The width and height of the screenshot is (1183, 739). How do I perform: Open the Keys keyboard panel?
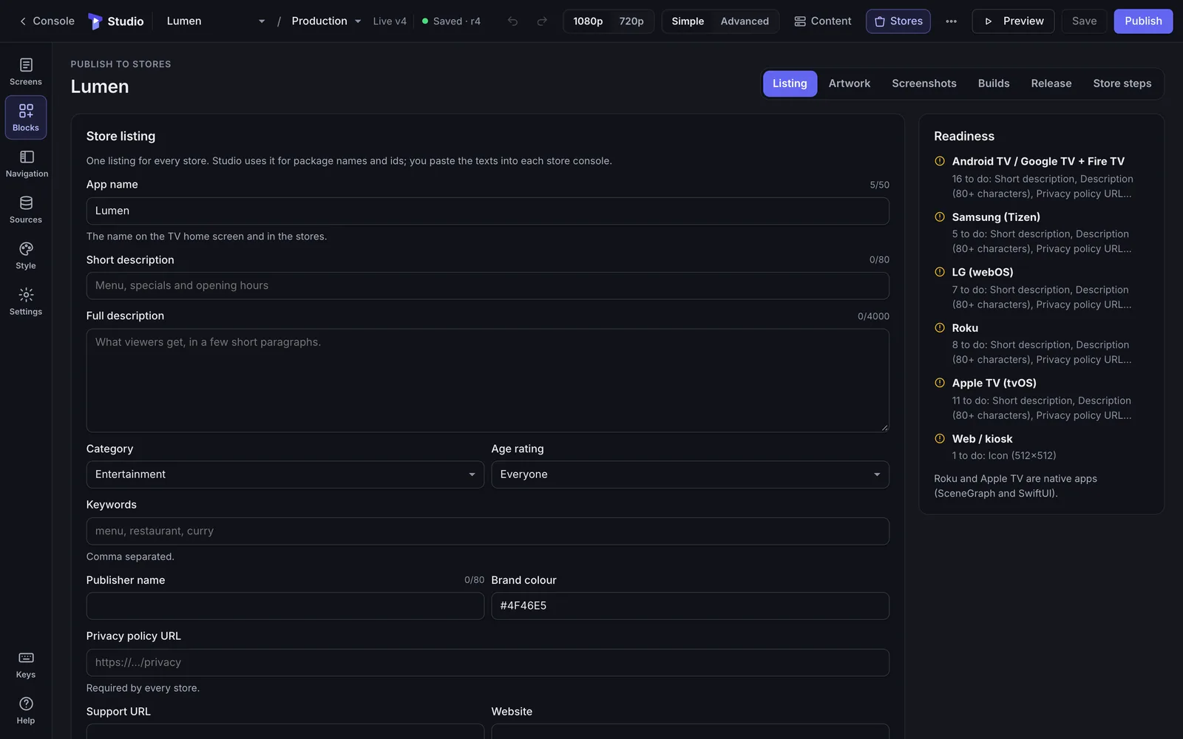tap(26, 664)
